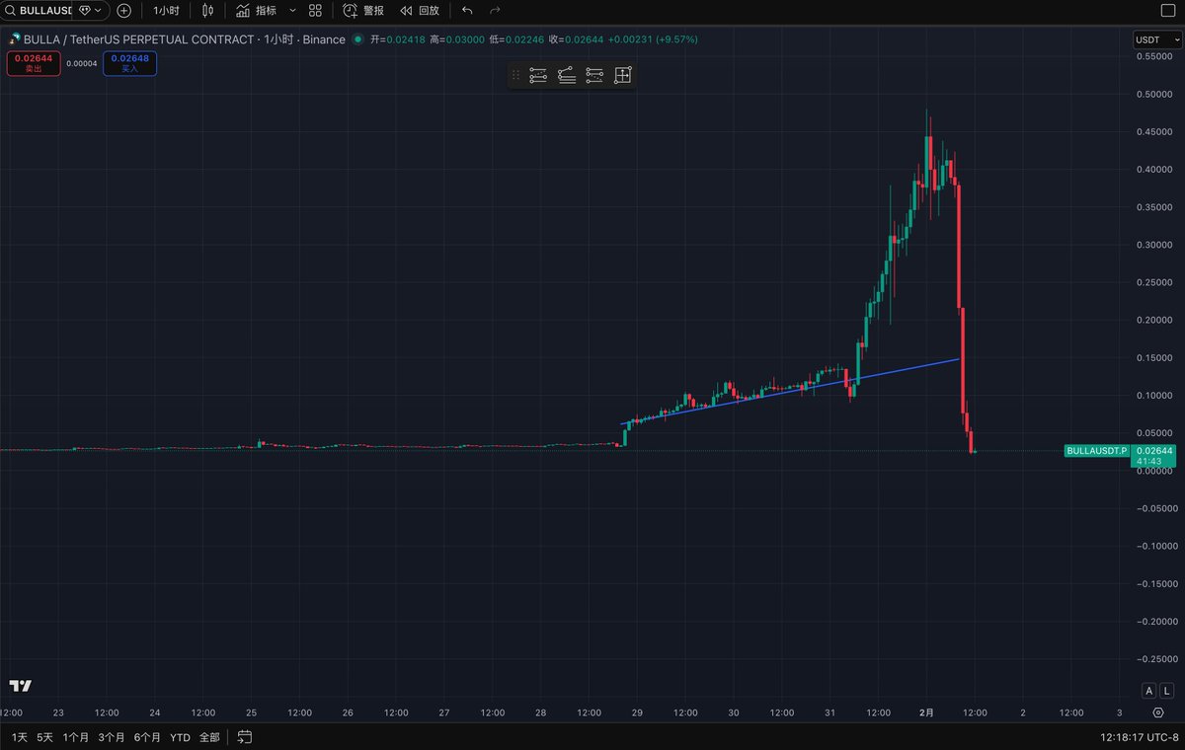1185x750 pixels.
Task: Open the timezone 12:18:17 UTC-8 menu
Action: 1139,737
